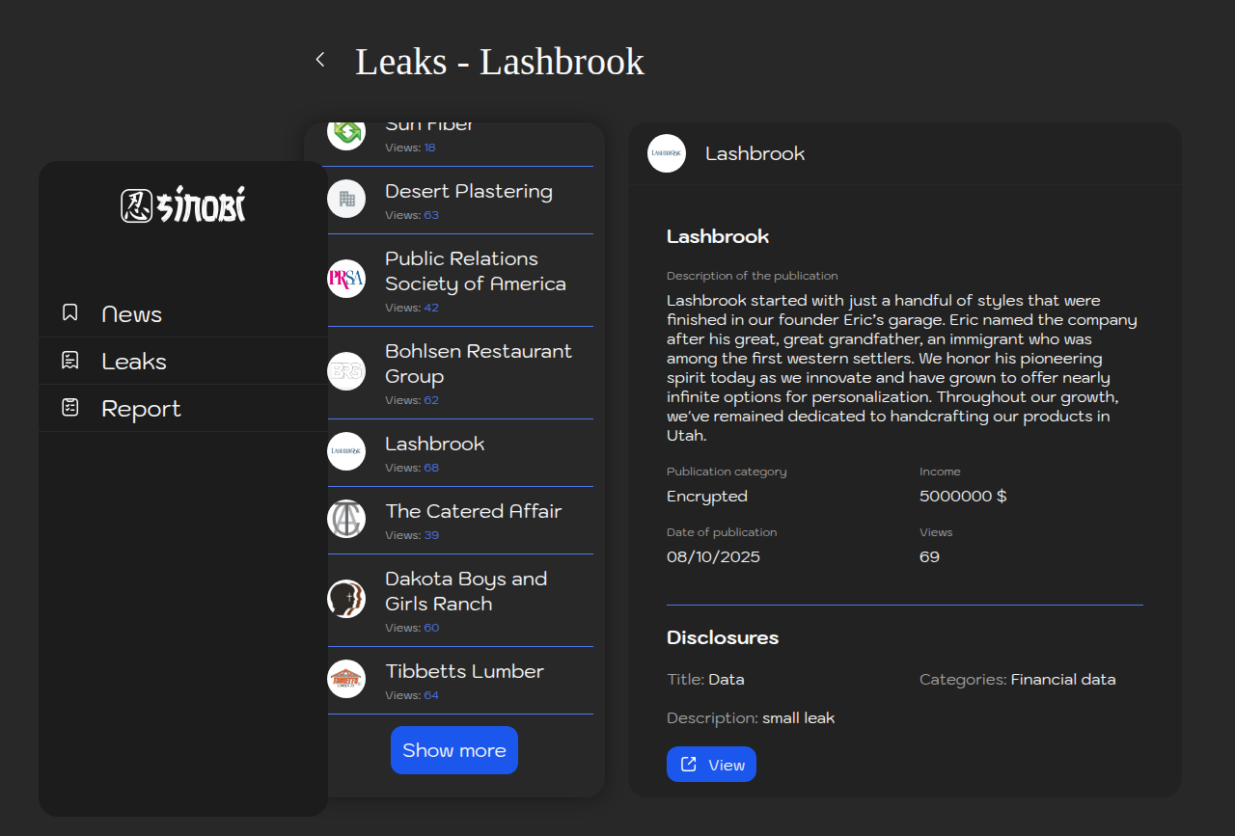Click The Catered Affair logo icon
Viewport: 1235px width, 836px height.
tap(346, 519)
